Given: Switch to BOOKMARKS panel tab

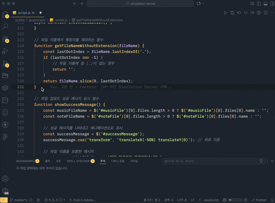Looking at the screenshot, I should pyautogui.click(x=28, y=161).
